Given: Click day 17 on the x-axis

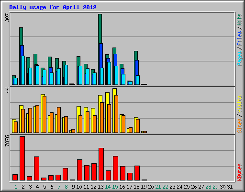Looking at the screenshot, I should [129, 187].
